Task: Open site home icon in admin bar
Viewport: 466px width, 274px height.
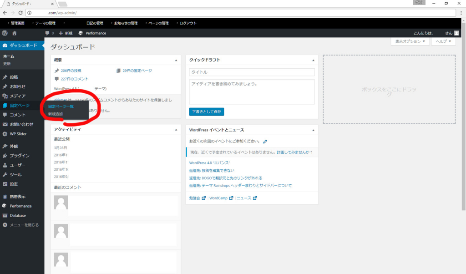Action: pyautogui.click(x=14, y=33)
